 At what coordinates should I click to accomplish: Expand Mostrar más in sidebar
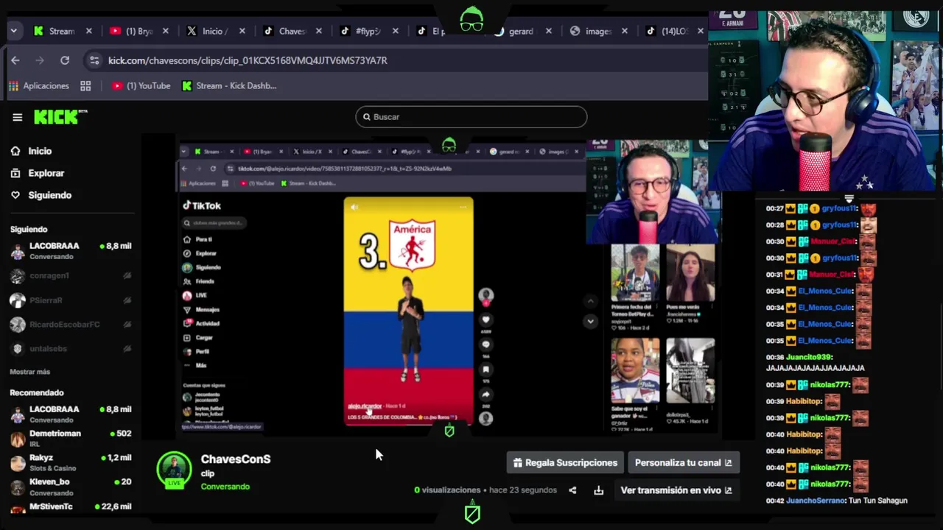[30, 372]
